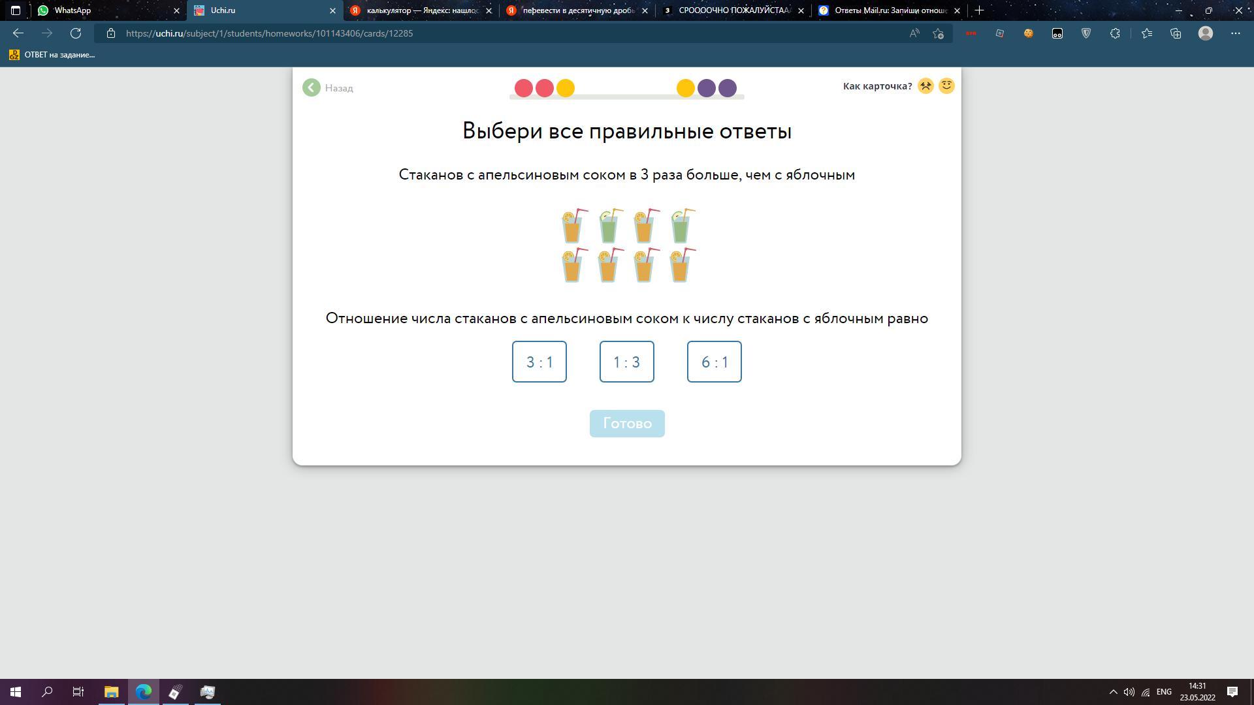
Task: Refresh the page with the reload icon
Action: click(76, 33)
